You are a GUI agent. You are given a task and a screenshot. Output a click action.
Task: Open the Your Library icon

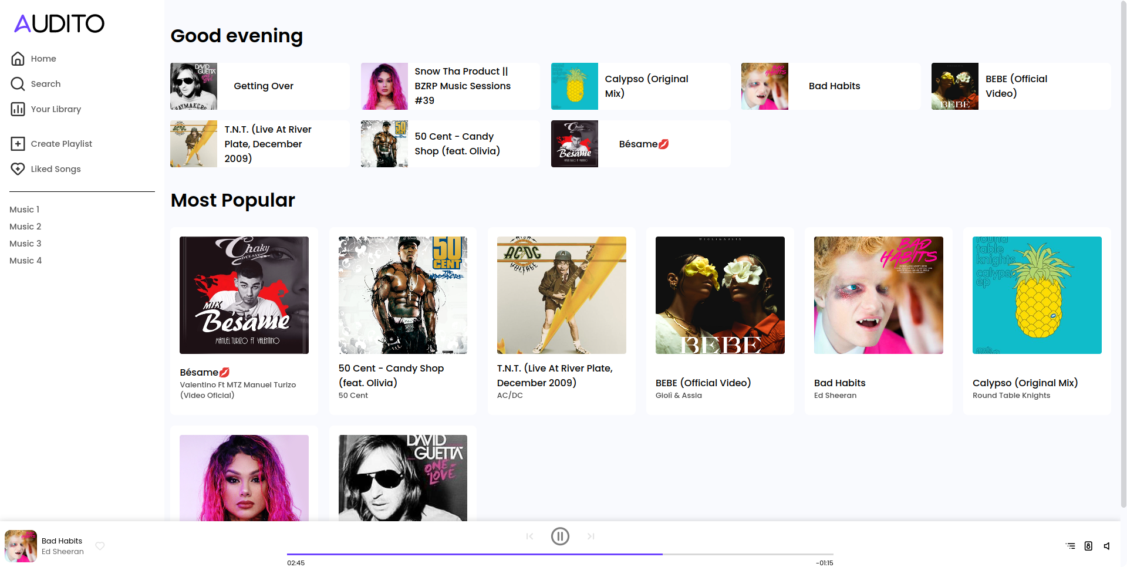[18, 109]
